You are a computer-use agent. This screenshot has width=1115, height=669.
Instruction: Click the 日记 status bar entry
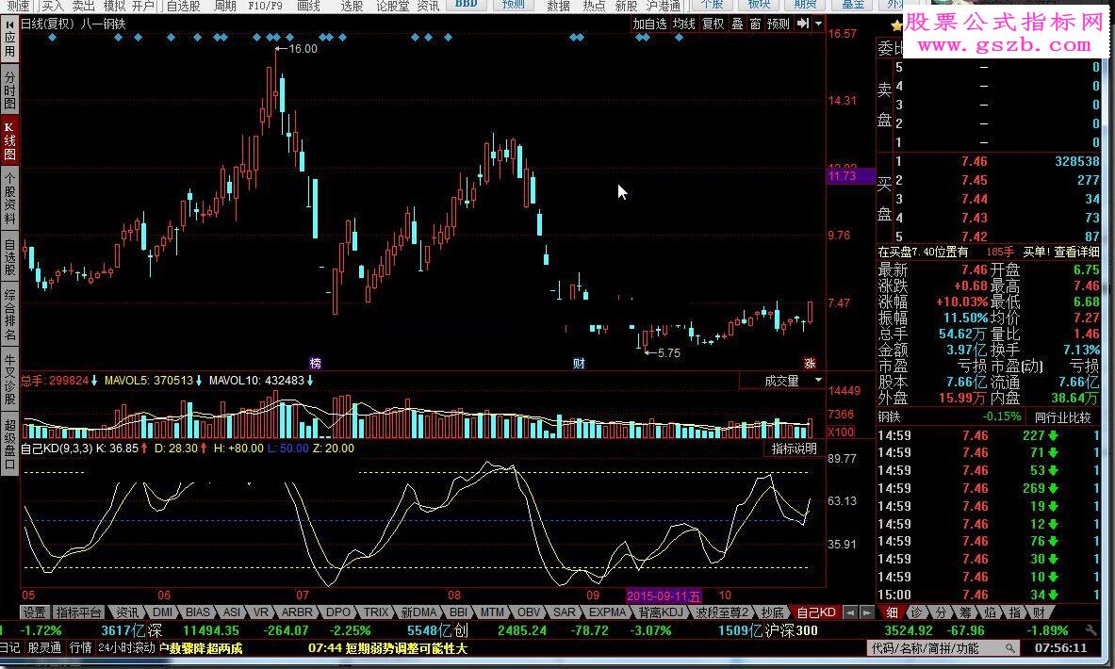tap(10, 647)
